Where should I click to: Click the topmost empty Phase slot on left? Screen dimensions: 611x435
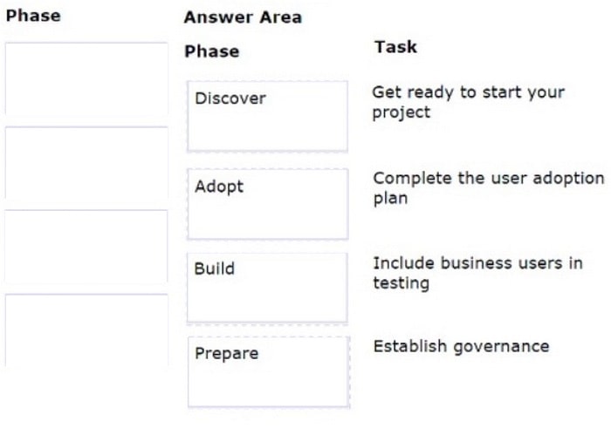click(x=86, y=78)
